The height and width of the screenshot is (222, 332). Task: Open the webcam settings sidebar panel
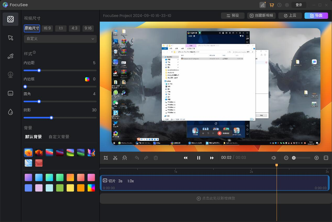(10, 75)
